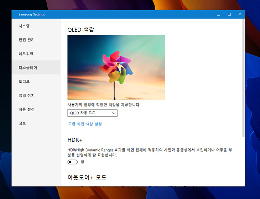
Task: Toggle the HDR+ switch on
Action: tap(72, 162)
